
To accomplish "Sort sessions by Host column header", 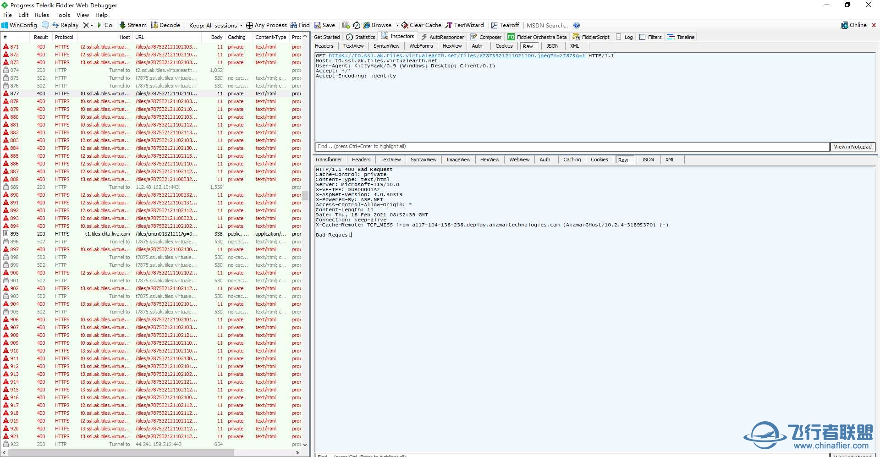I will 104,37.
